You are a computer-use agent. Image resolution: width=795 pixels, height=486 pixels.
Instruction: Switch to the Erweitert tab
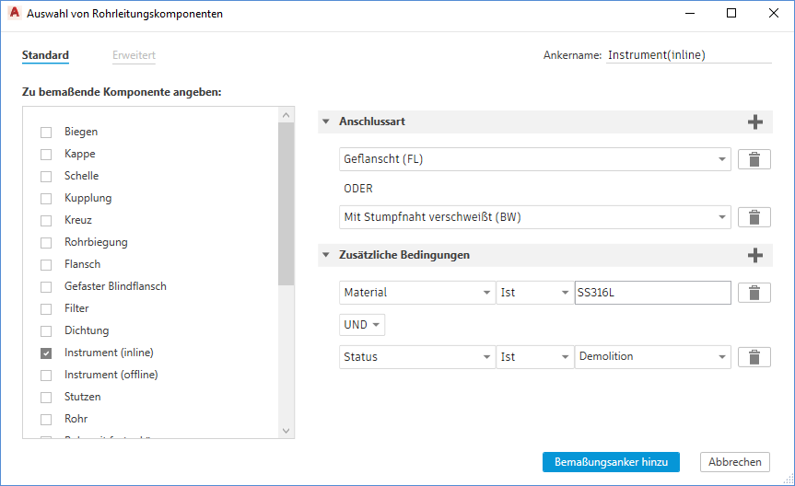coord(134,55)
